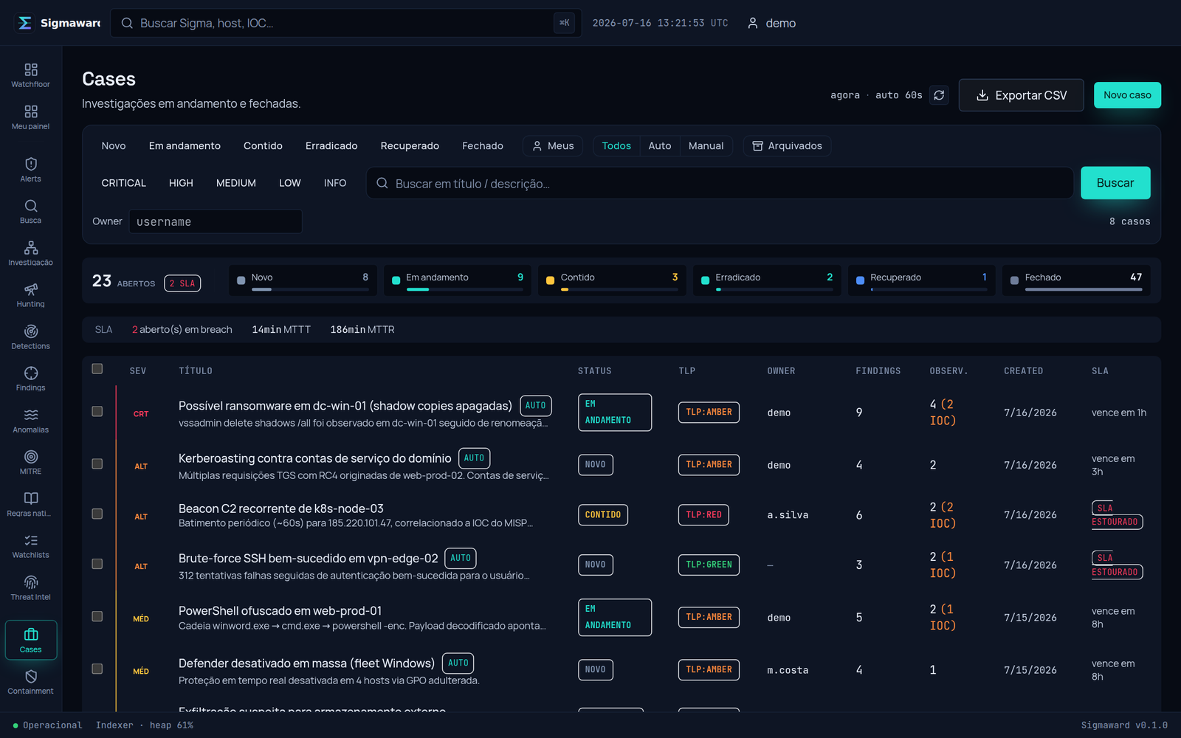
Task: Filter by Erradicado status tab
Action: [x=331, y=146]
